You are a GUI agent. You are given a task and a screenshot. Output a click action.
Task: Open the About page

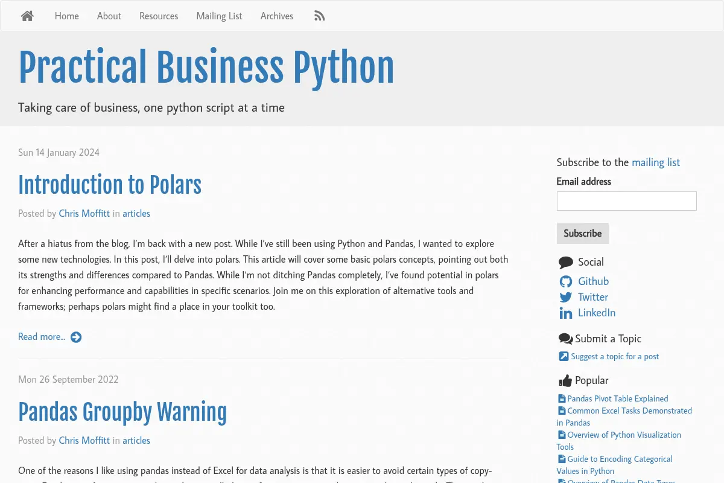tap(109, 16)
